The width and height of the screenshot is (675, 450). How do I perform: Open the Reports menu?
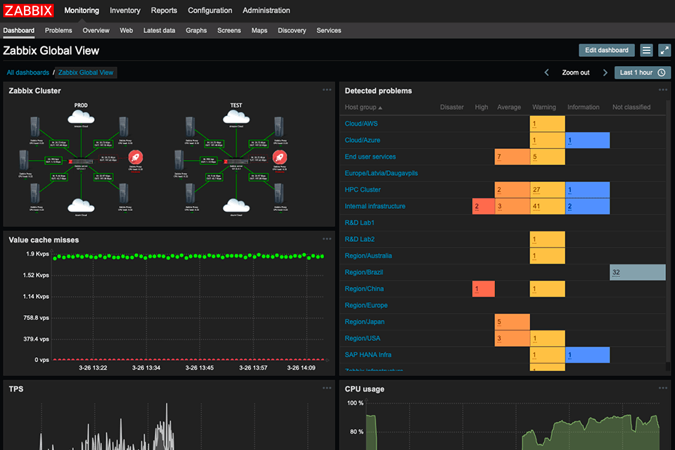pos(164,11)
